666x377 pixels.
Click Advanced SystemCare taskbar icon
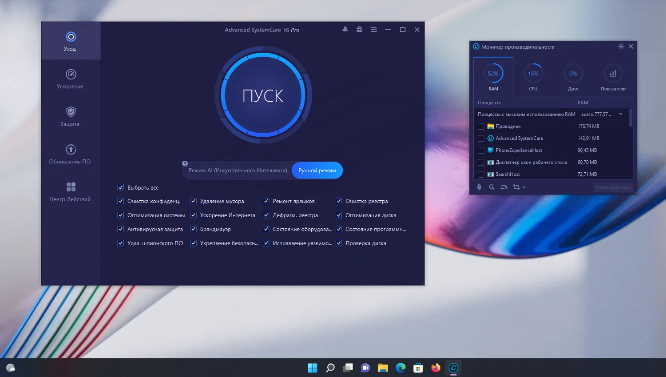click(x=453, y=368)
